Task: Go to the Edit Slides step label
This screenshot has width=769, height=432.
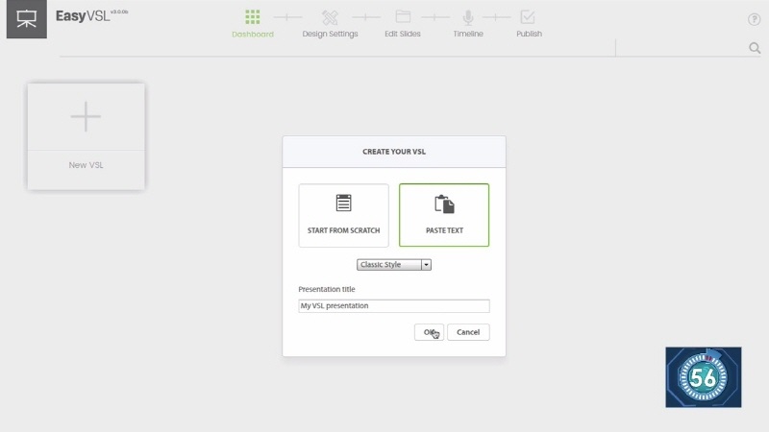Action: 403,34
